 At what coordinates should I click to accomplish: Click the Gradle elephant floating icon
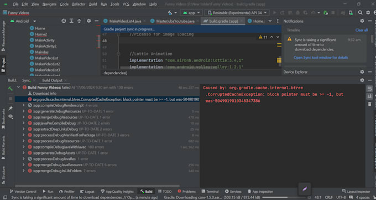[x=305, y=189]
